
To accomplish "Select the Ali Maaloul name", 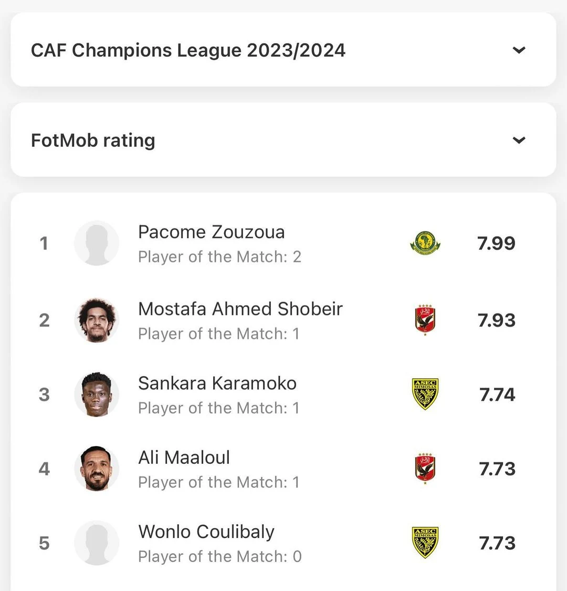I will pos(184,457).
